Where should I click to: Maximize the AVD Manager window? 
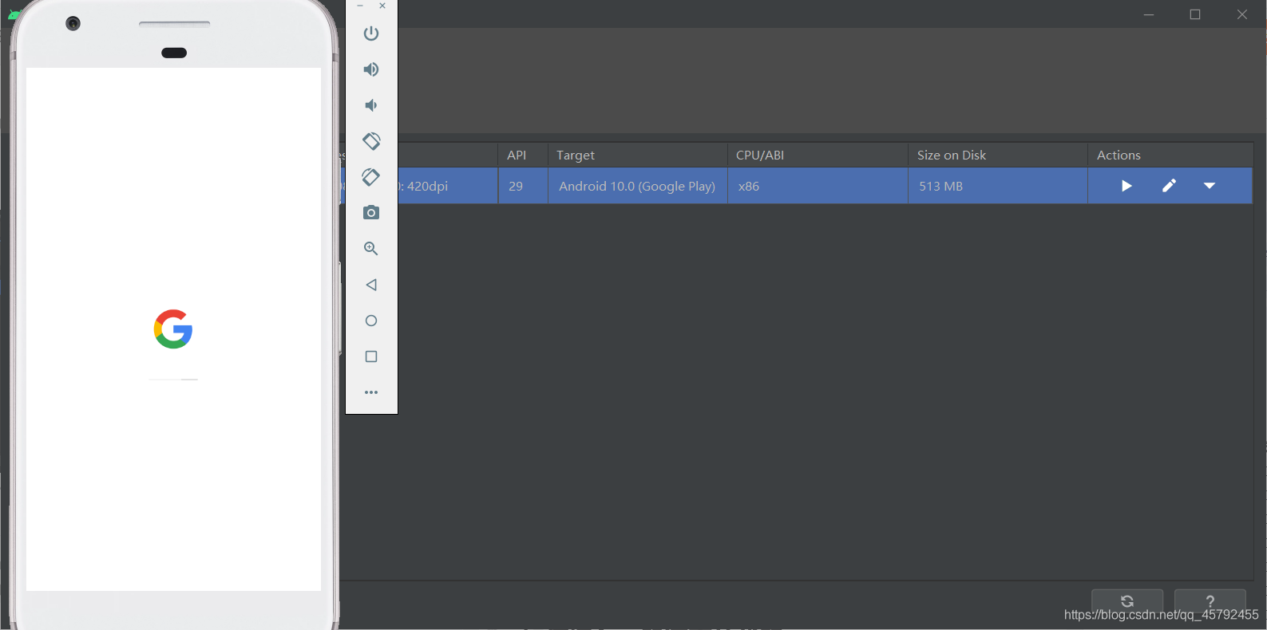[1195, 14]
